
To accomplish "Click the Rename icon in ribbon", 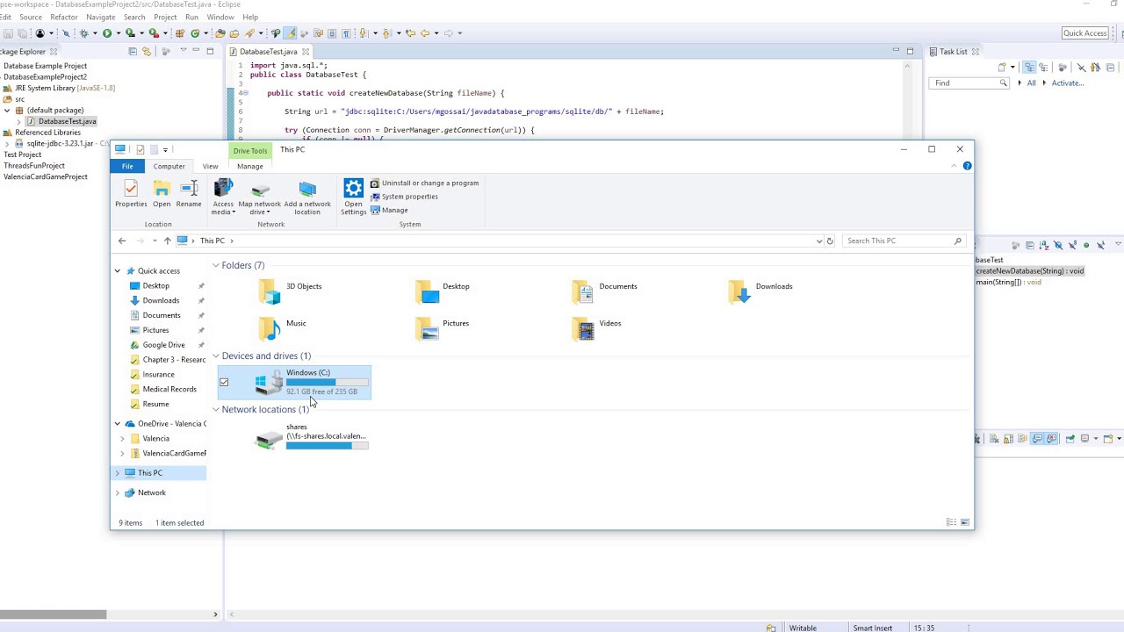I will [189, 194].
